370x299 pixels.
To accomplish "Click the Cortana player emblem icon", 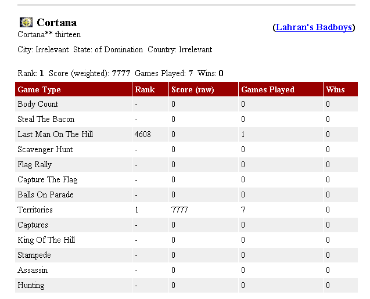I will (26, 23).
